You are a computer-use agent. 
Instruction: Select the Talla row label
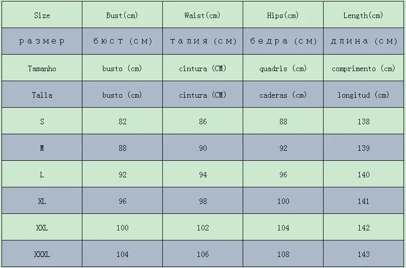point(42,95)
